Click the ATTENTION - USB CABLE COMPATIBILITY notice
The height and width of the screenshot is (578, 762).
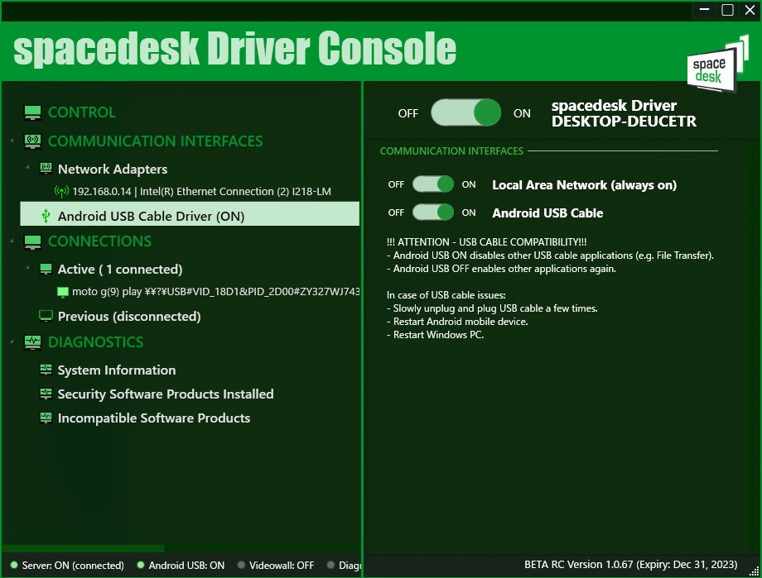click(486, 242)
